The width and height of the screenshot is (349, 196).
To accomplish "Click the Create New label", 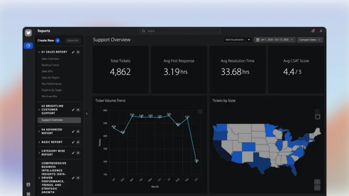I will 46,41.
